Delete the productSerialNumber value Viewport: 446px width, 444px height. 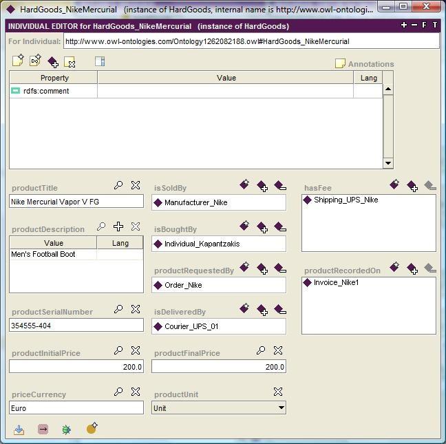point(136,309)
